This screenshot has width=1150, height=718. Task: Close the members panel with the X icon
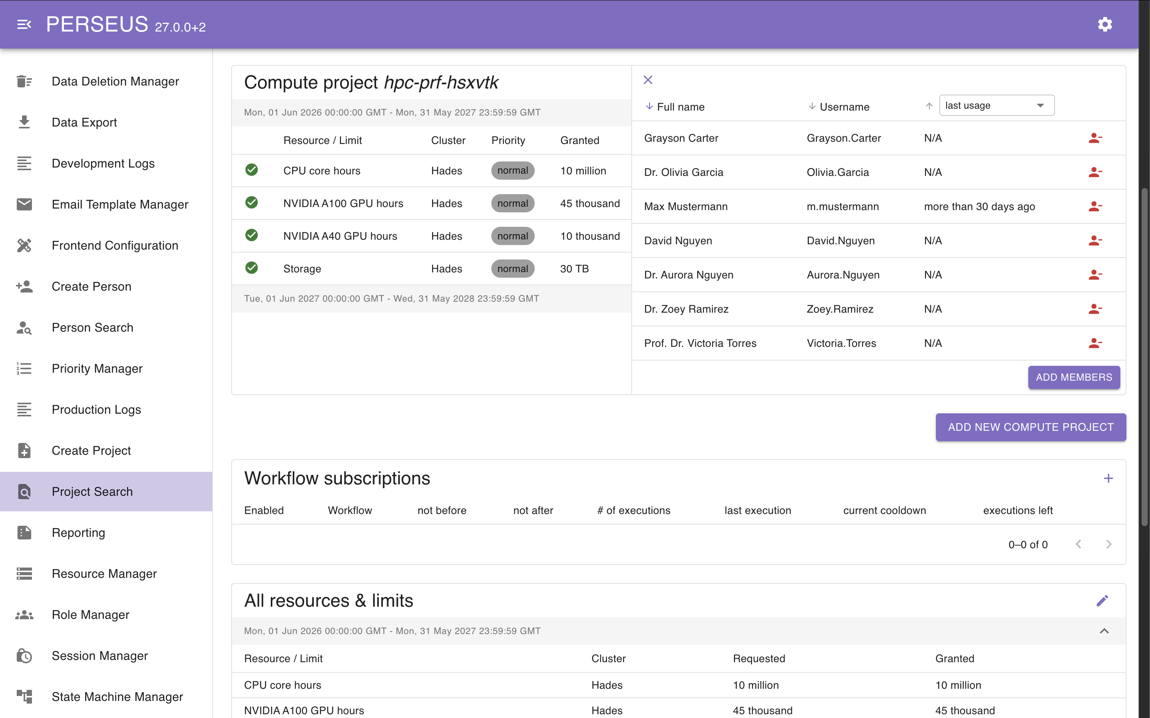point(648,80)
